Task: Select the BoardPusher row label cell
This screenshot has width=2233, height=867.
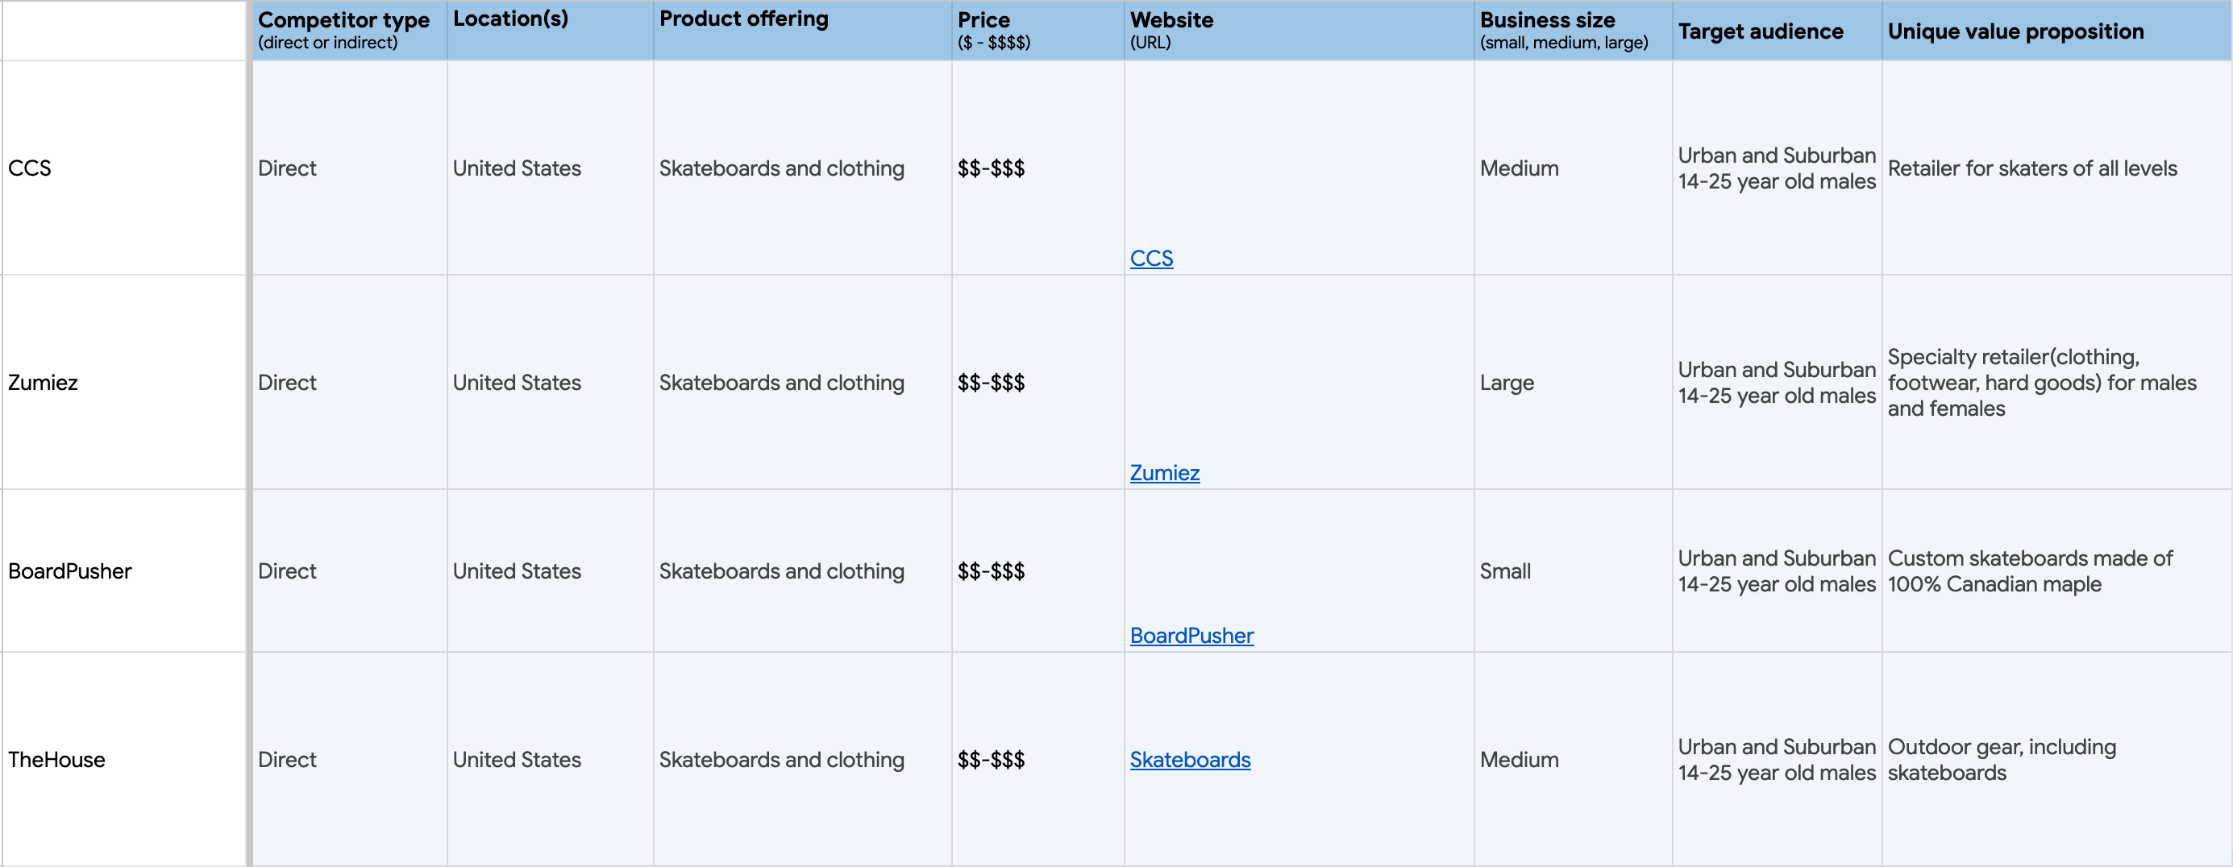Action: 124,570
